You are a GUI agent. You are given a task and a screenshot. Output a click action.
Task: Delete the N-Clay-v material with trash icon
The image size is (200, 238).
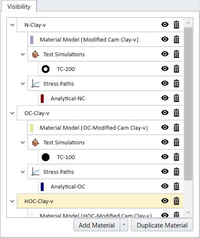176,25
